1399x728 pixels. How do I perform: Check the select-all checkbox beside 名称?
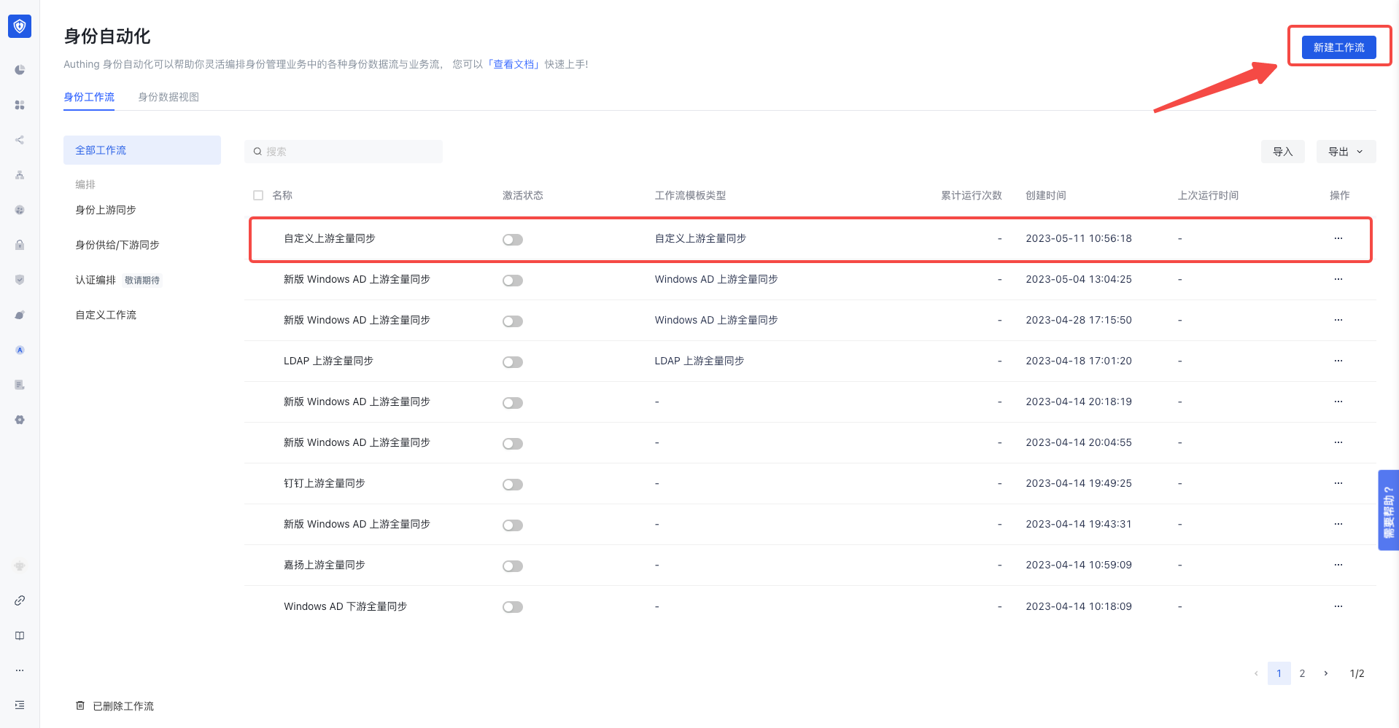(x=258, y=195)
